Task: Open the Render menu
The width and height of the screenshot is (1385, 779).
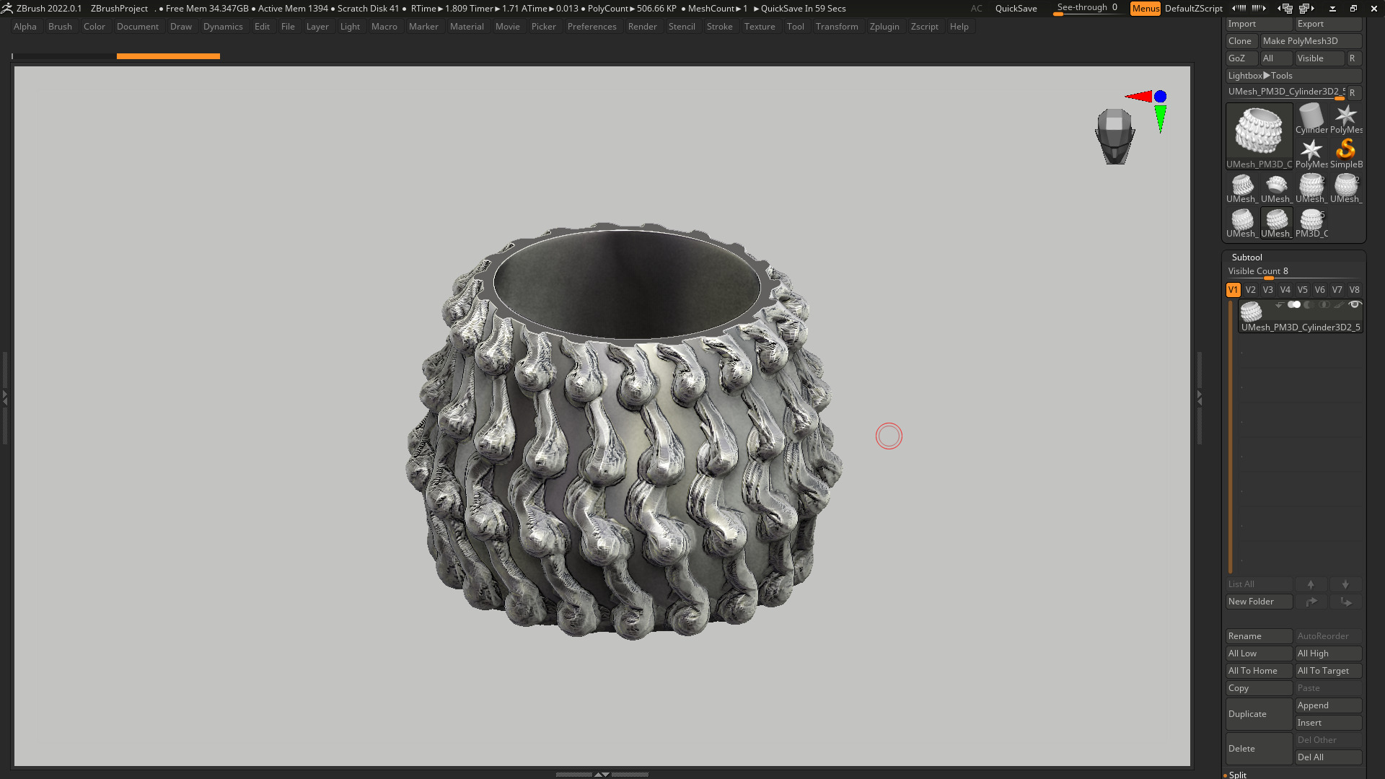Action: click(642, 27)
